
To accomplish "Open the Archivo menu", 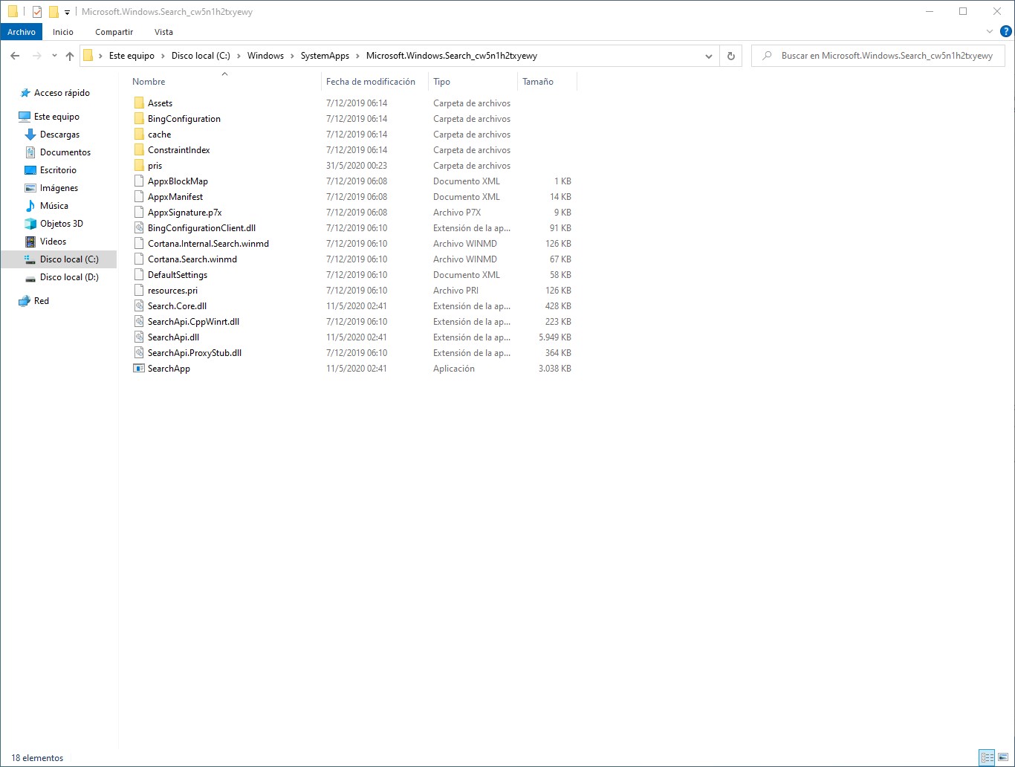I will [x=22, y=32].
